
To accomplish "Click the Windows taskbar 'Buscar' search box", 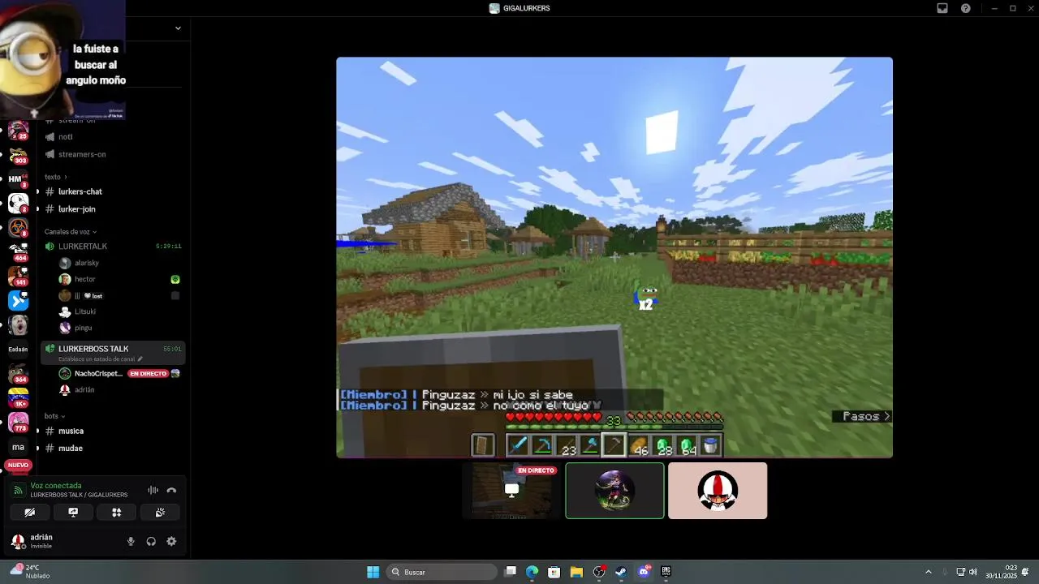I will (x=442, y=572).
